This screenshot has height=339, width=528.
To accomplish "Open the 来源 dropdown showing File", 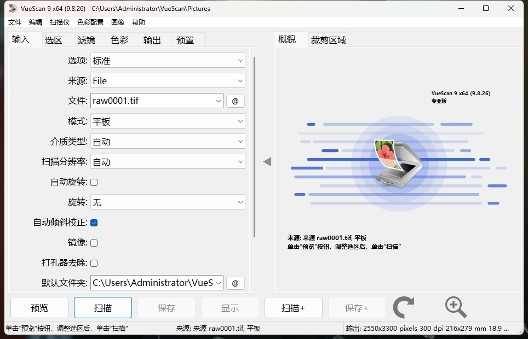I will [x=168, y=81].
